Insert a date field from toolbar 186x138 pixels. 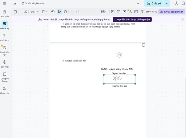(x=136, y=12)
